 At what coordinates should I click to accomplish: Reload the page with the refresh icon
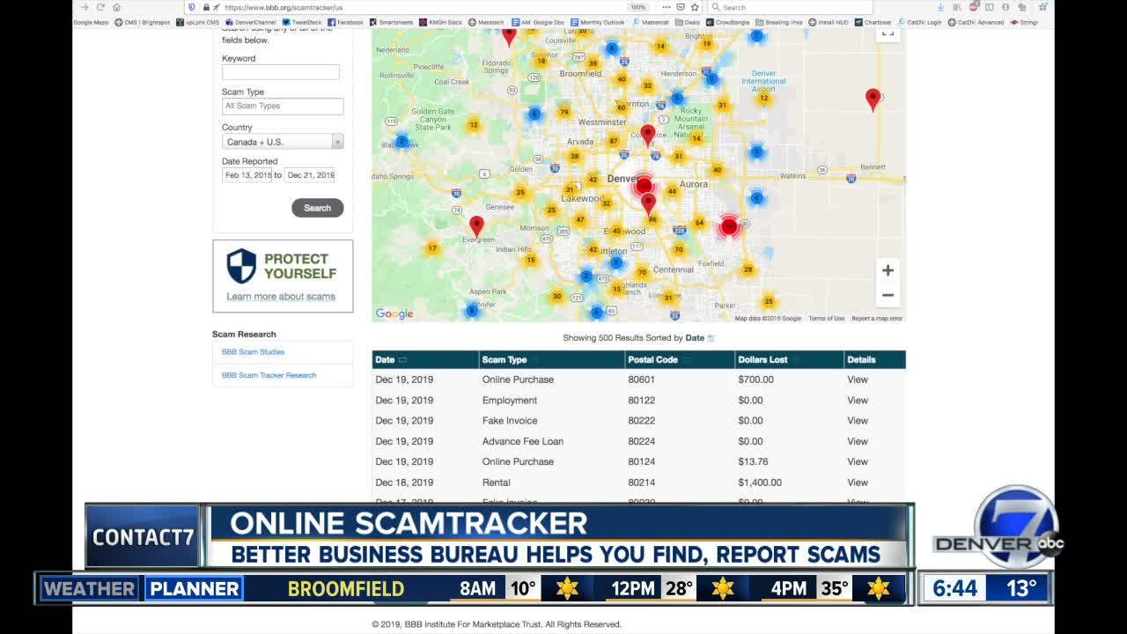point(100,7)
